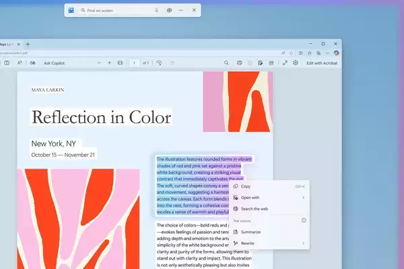Click the search magnifier icon in PDF toolbar
Screen dimensions: 404x269
pos(226,63)
